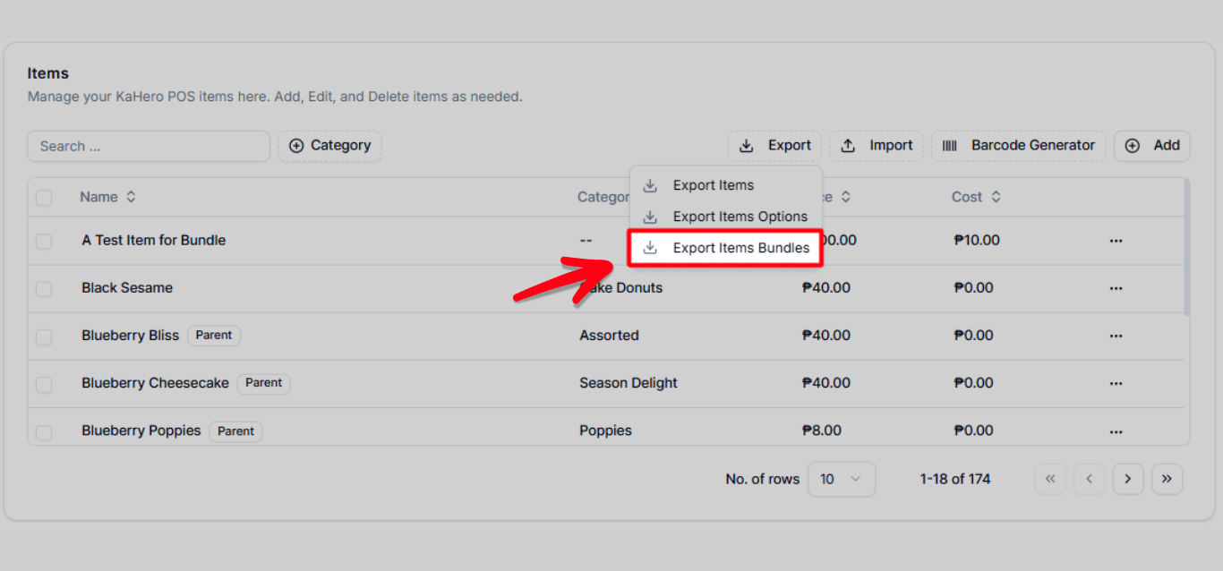
Task: Open three-dot menu for Black Sesame
Action: tap(1116, 288)
